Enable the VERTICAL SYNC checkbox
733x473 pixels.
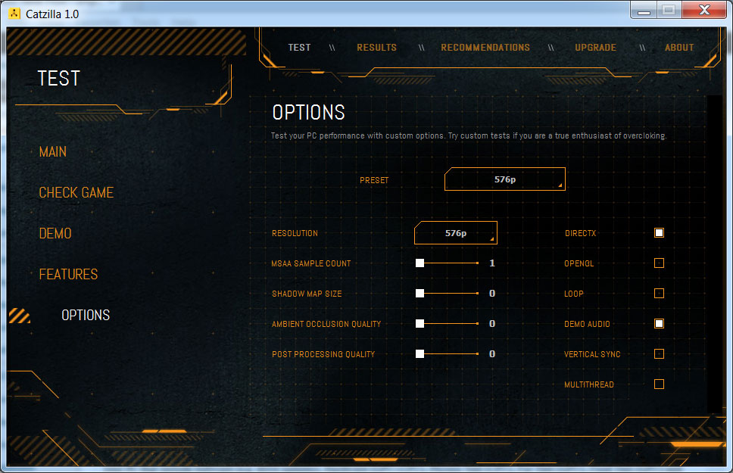click(x=659, y=354)
